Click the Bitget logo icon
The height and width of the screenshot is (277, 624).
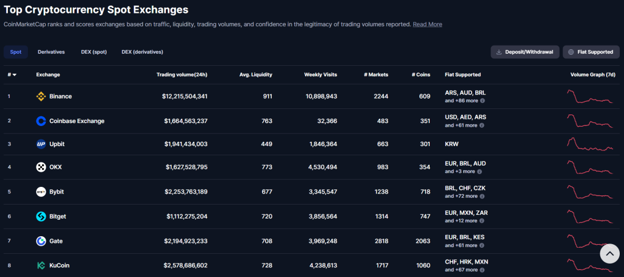[41, 217]
